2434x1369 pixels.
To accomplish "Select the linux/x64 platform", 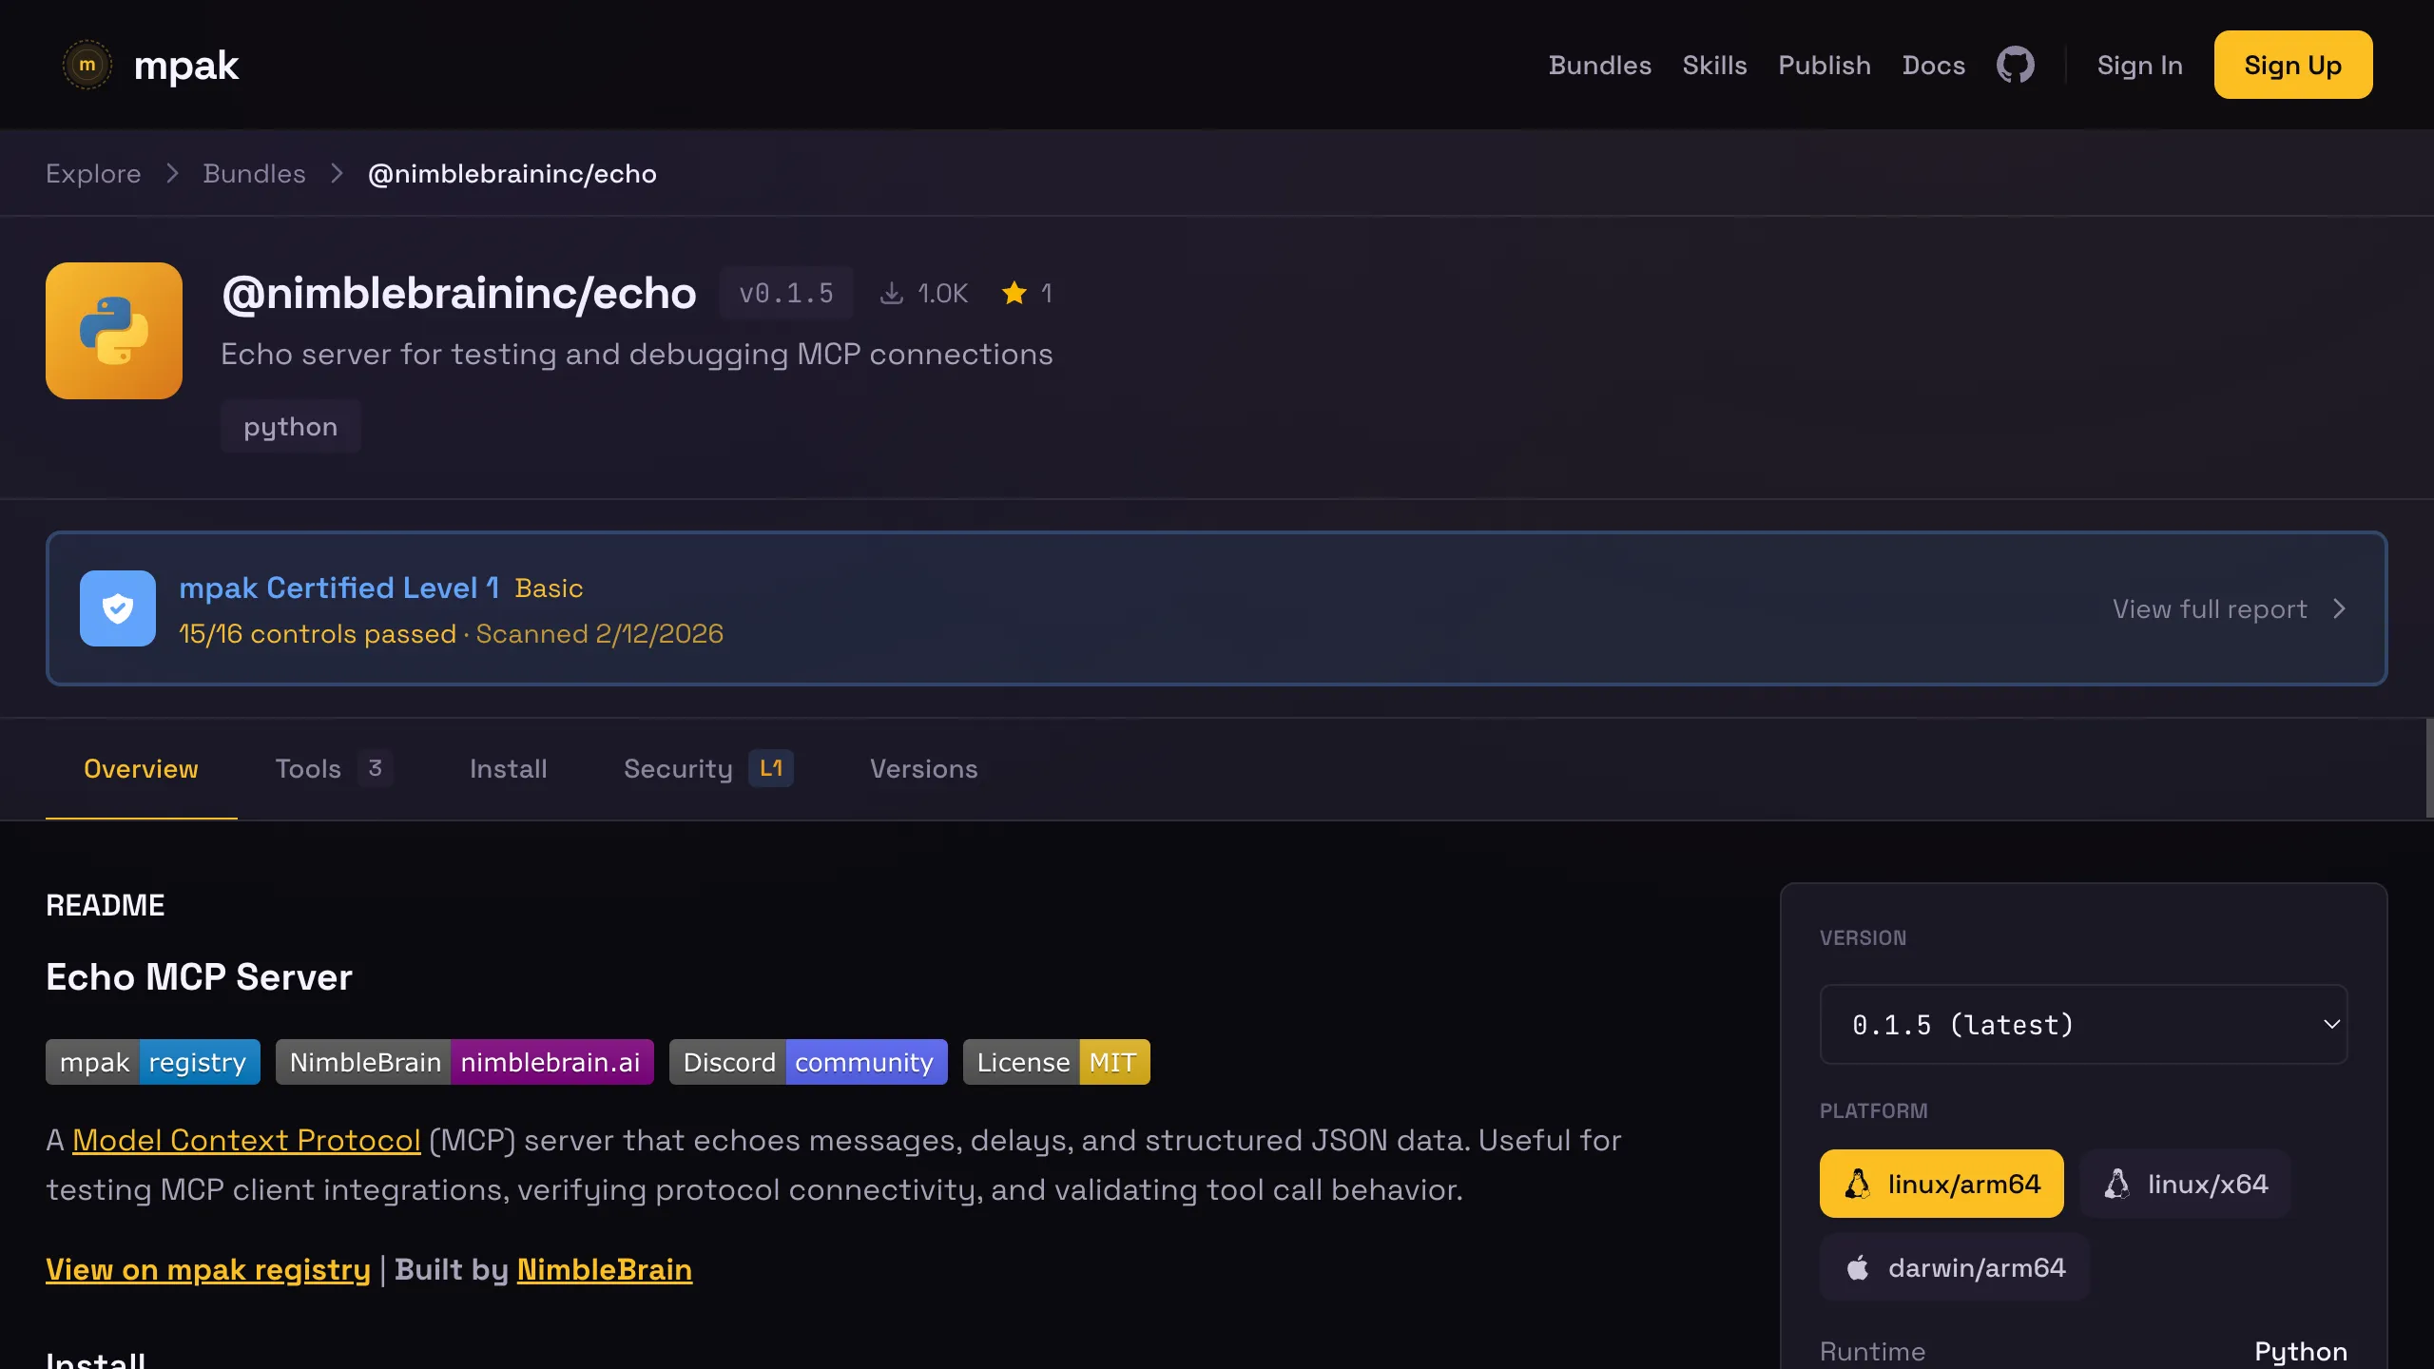I will [x=2185, y=1184].
